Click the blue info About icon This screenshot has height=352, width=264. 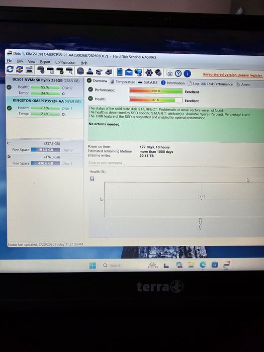point(187,73)
